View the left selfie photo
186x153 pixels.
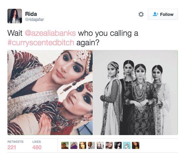[x=50, y=93]
